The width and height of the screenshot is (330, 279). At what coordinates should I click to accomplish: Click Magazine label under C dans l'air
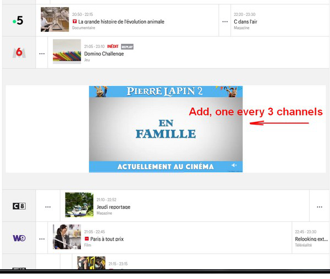(241, 27)
